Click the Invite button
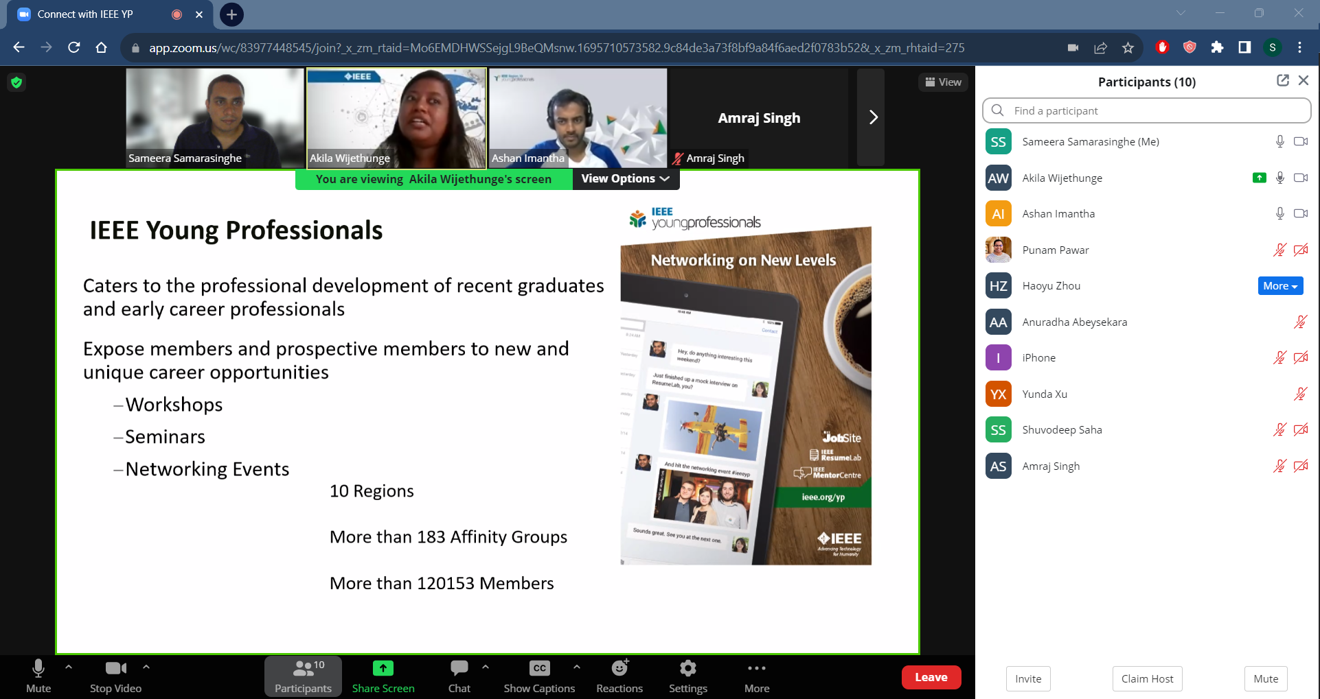The width and height of the screenshot is (1320, 699). coord(1028,678)
